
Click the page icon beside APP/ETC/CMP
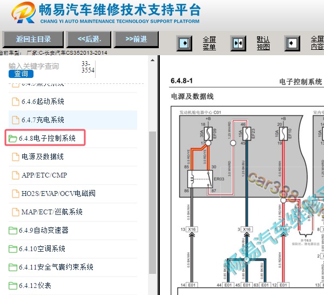point(16,175)
